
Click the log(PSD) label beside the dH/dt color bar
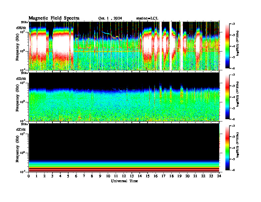[238, 43]
